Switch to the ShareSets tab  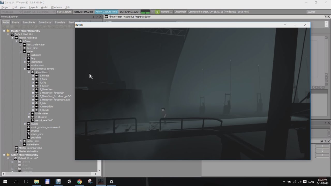tap(60, 22)
